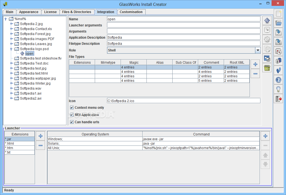Expand Softpedia Test.doc tree handle
The height and width of the screenshot is (195, 286).
11,63
